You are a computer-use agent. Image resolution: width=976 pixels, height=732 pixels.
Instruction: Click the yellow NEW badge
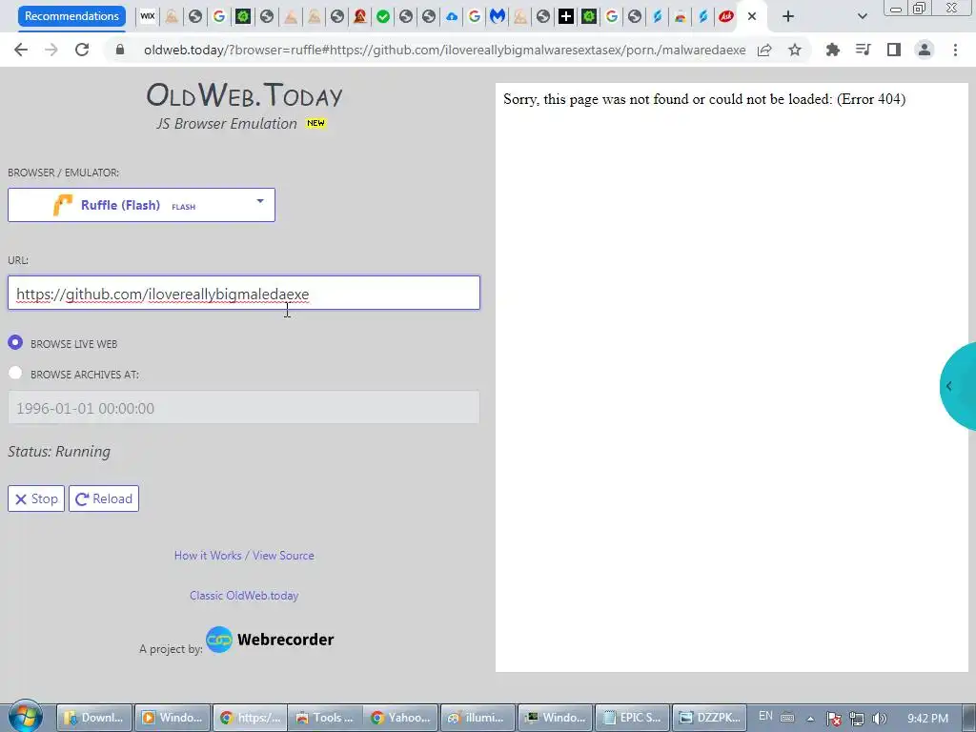click(x=315, y=123)
